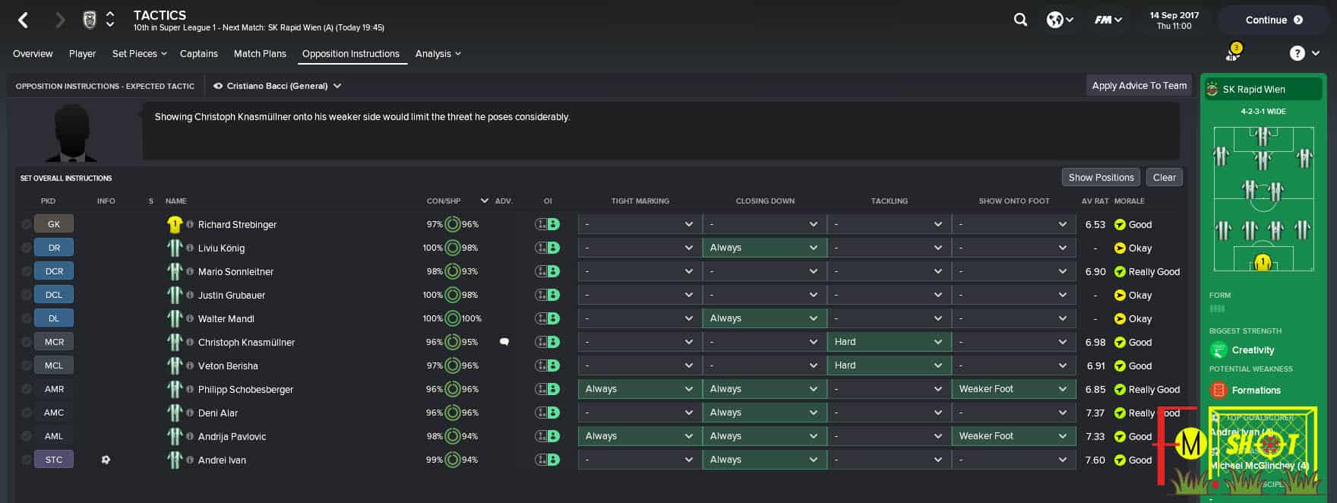Open the Analysis menu
Screen dimensions: 1337x503
[438, 54]
